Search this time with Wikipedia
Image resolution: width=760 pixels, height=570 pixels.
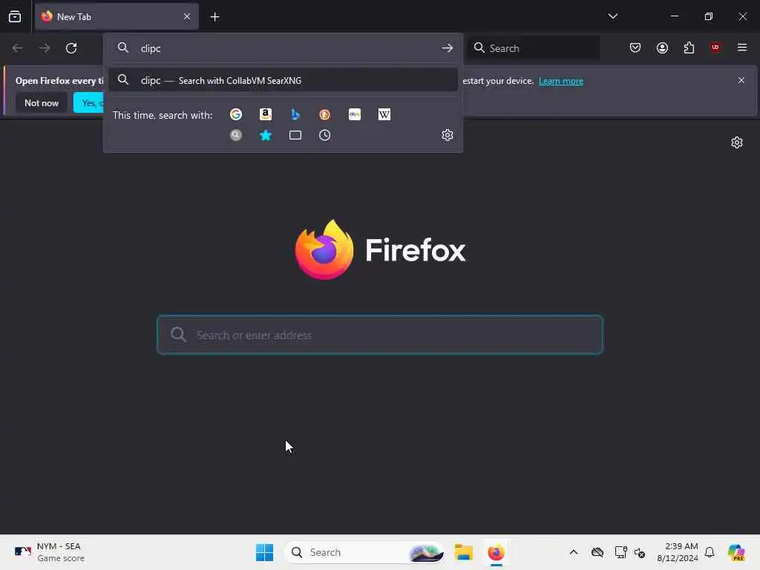point(384,114)
